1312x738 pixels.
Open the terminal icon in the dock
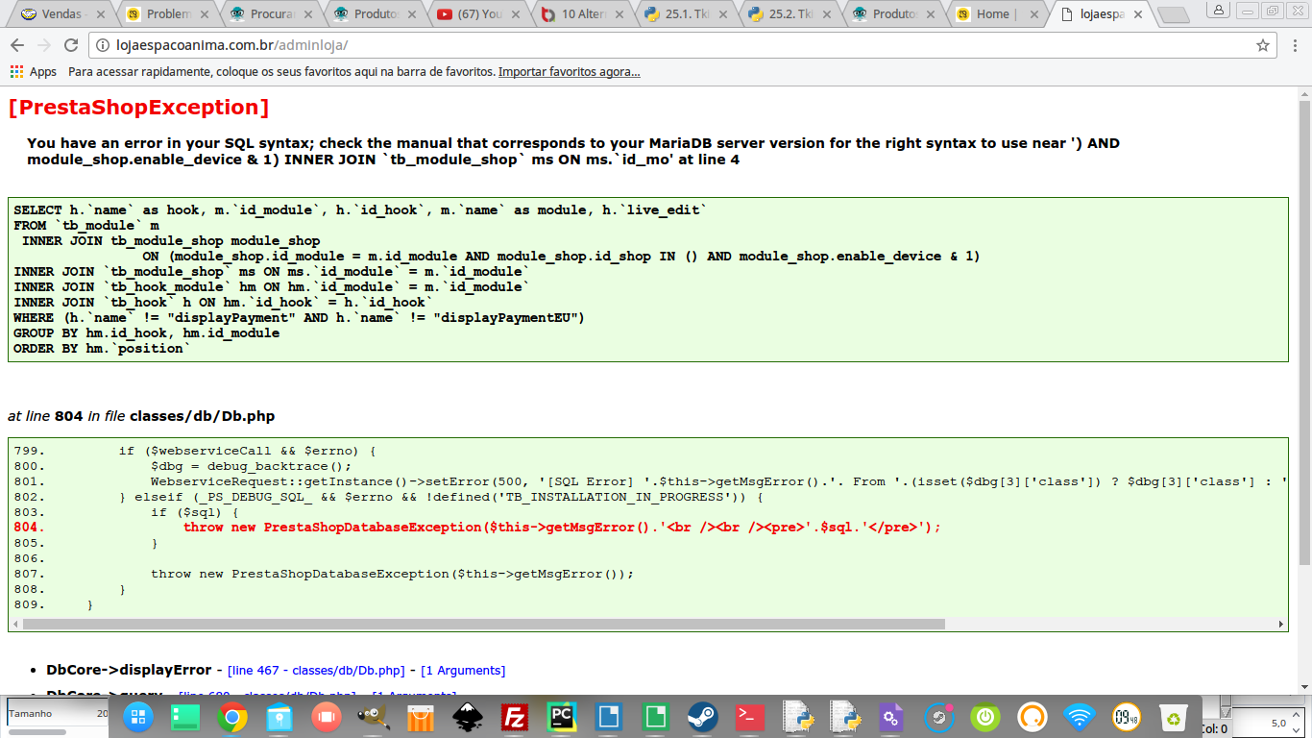[750, 717]
